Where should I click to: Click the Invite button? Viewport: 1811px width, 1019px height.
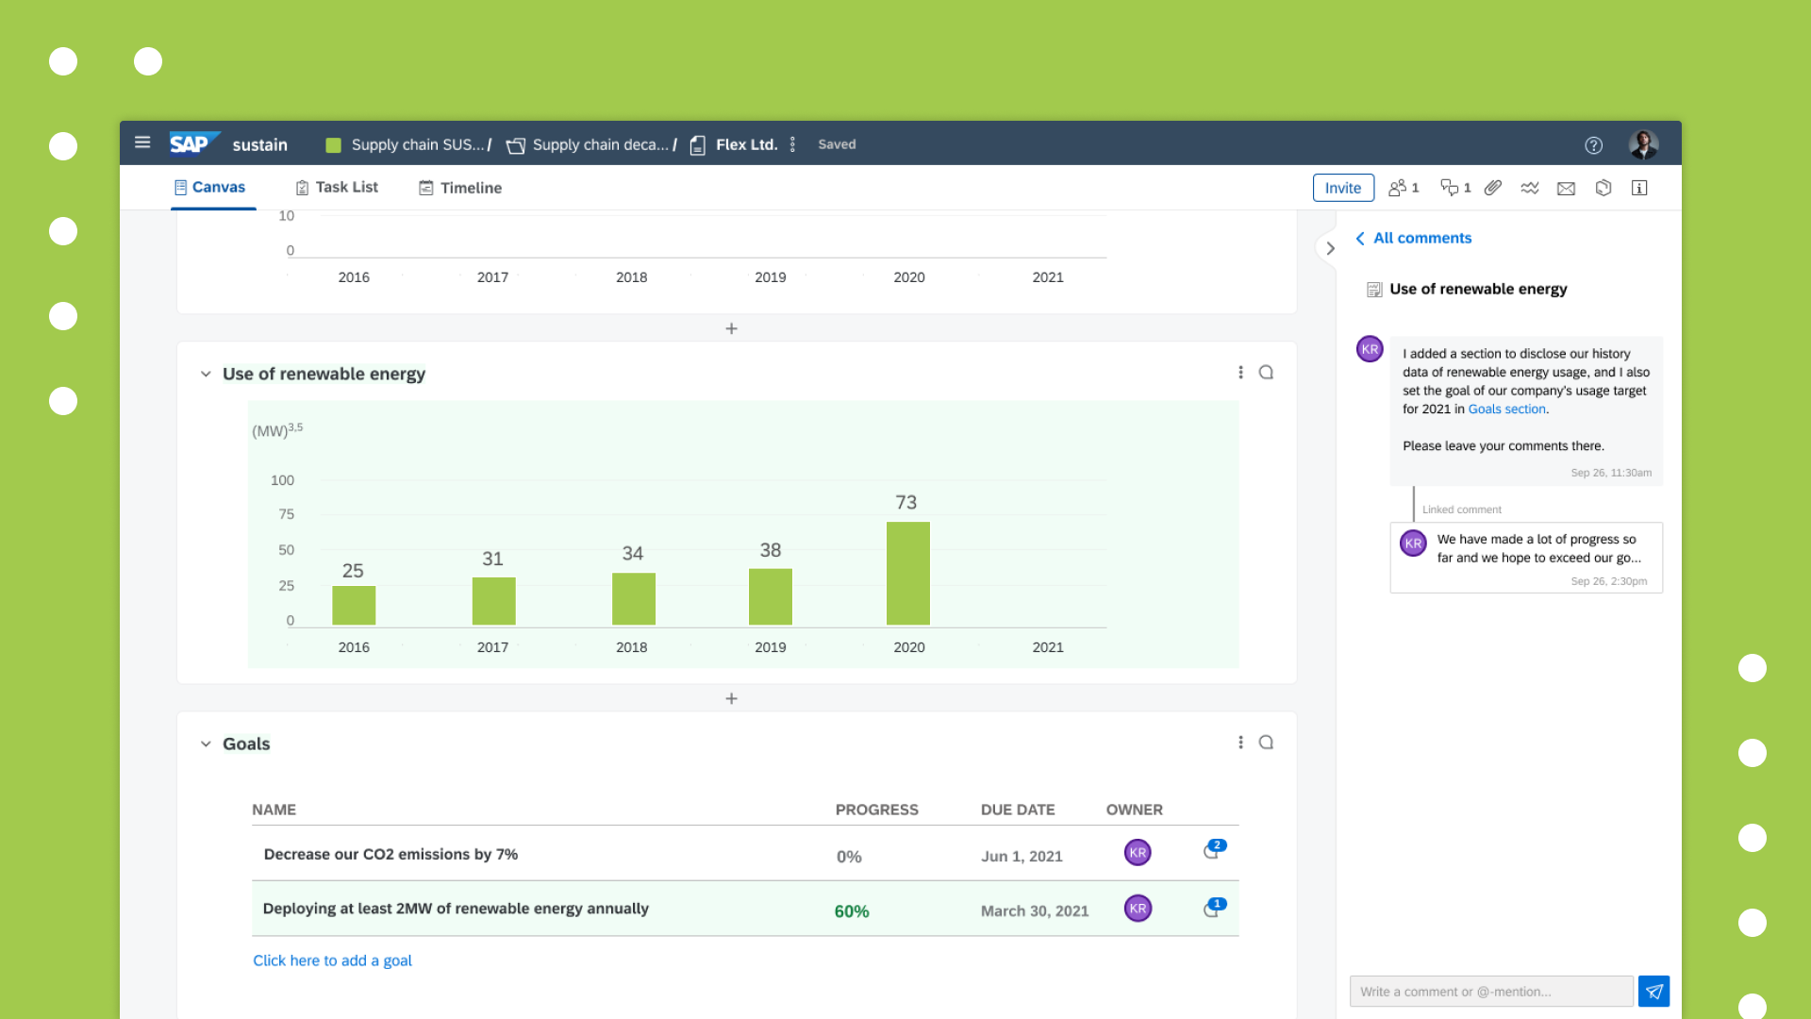1342,188
